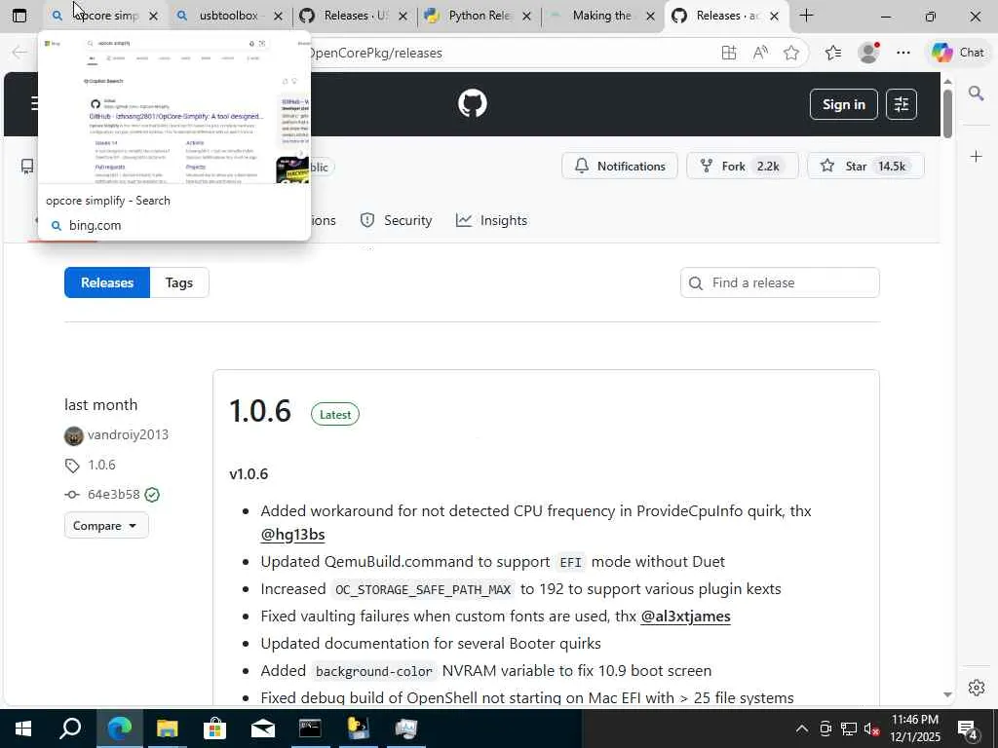Open the network tray icon
The image size is (998, 748).
click(848, 729)
